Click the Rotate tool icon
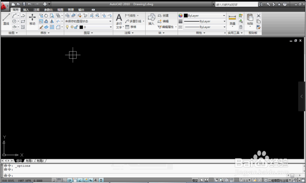Screen dimensions: 306x183 [x=46, y=16]
